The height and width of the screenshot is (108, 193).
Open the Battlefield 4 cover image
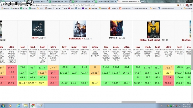[x=80, y=29]
